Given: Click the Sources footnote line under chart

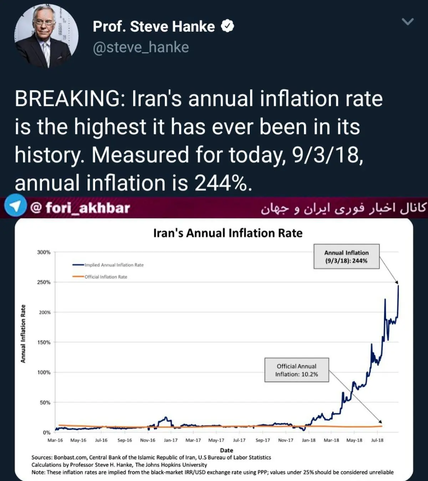Looking at the screenshot, I should (151, 457).
